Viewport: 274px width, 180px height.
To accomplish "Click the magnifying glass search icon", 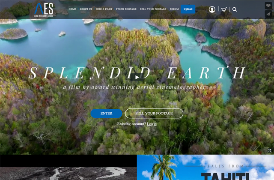I will (235, 9).
